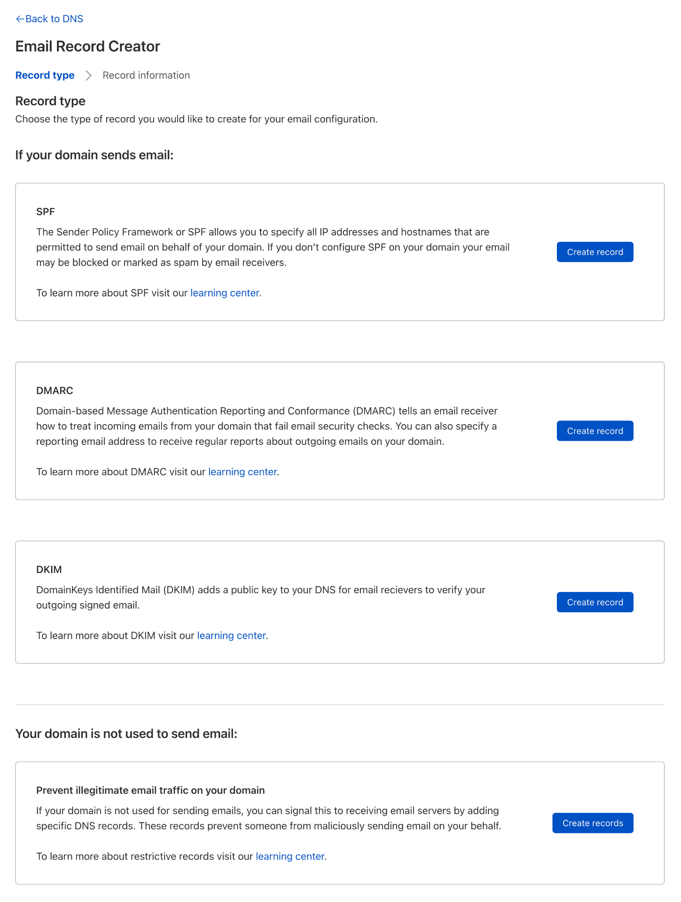
Task: Click the Create records button for restrictive records
Action: 592,823
